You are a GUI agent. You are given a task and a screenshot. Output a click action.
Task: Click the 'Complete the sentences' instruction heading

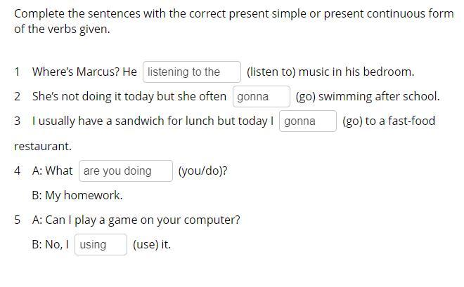click(x=234, y=21)
